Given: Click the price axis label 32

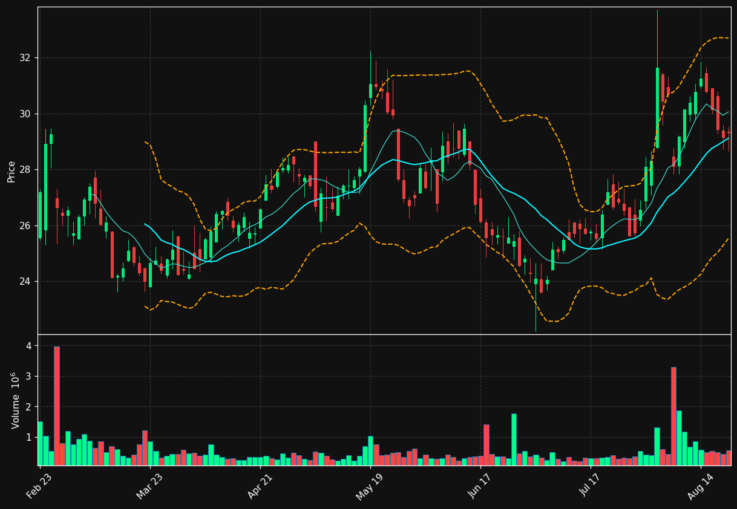Looking at the screenshot, I should point(26,58).
